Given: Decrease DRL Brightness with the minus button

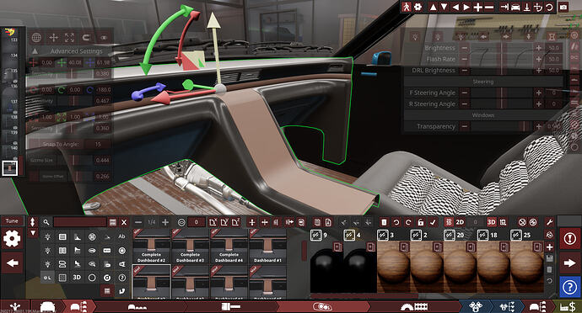Looking at the screenshot, I should point(465,70).
